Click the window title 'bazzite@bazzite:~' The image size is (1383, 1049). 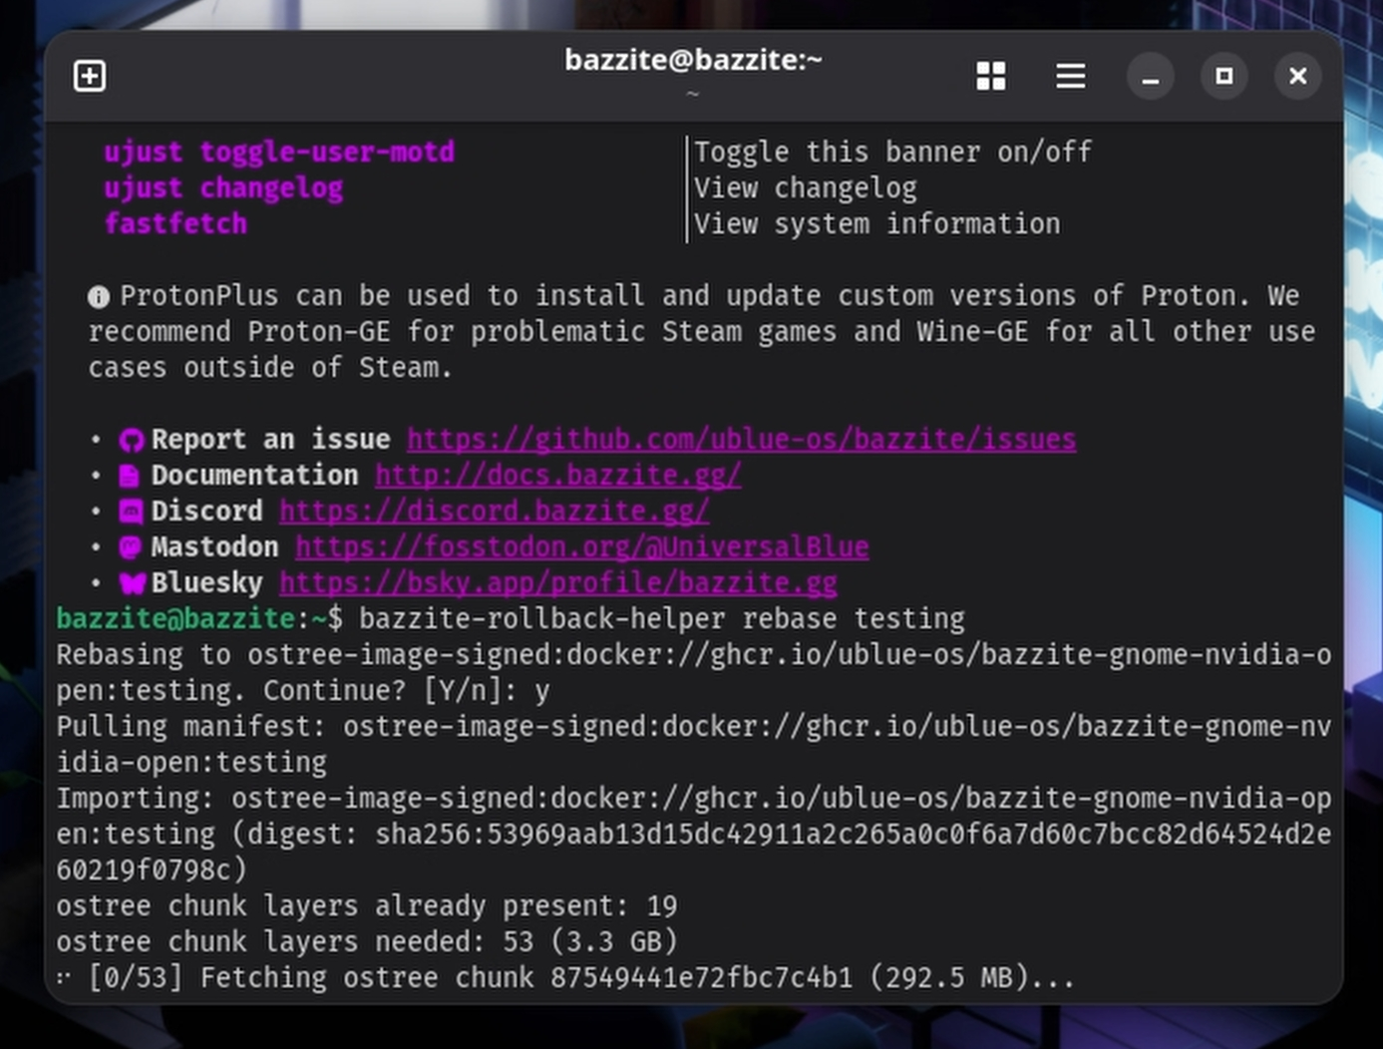(x=693, y=60)
